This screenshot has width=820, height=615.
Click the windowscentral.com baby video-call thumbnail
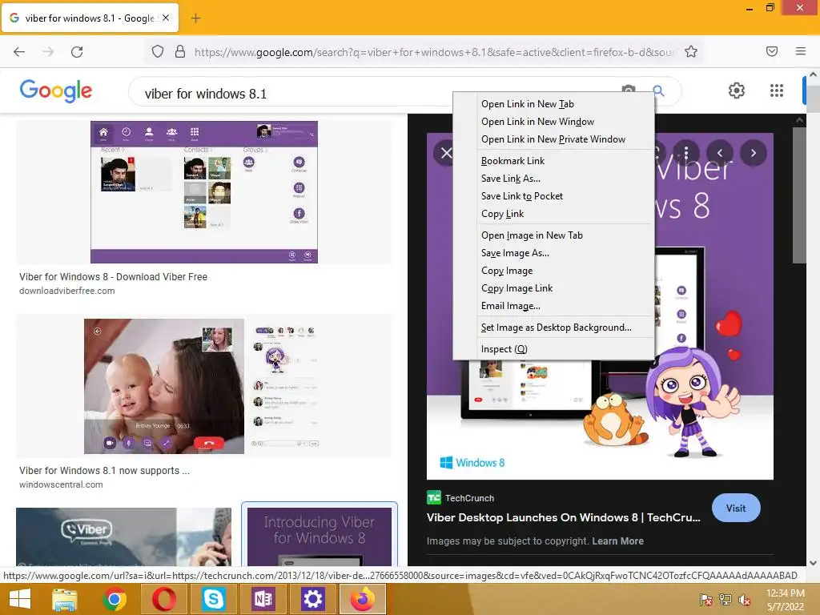point(204,386)
